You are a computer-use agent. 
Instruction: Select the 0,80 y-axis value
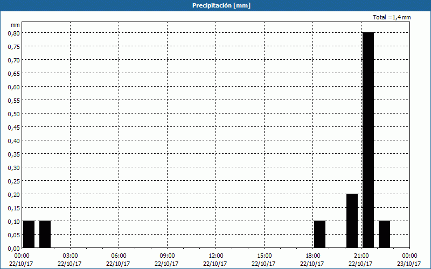coord(14,33)
